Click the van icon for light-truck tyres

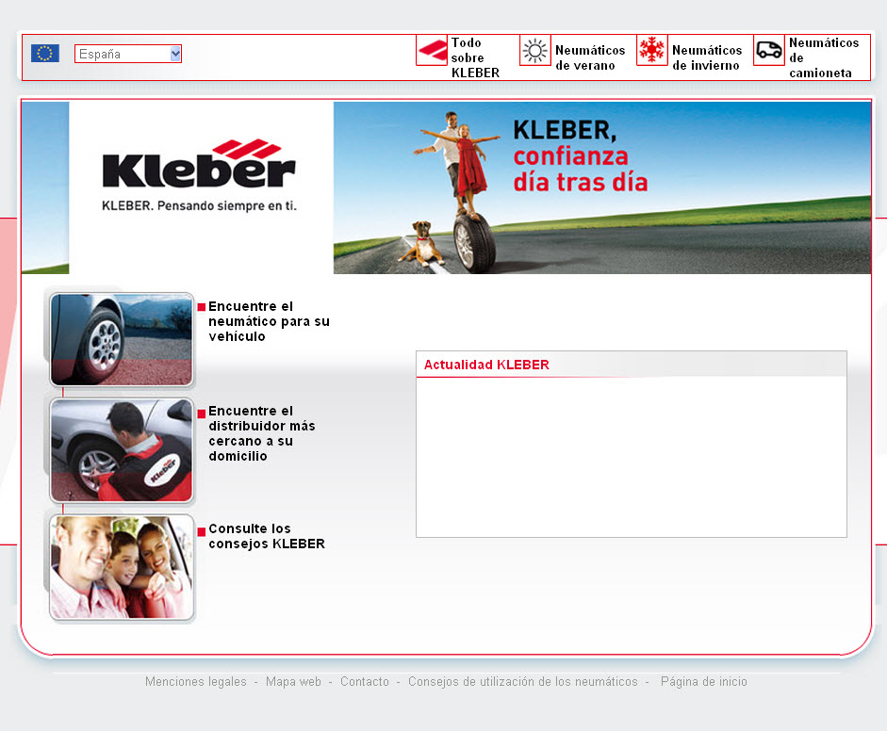point(769,50)
